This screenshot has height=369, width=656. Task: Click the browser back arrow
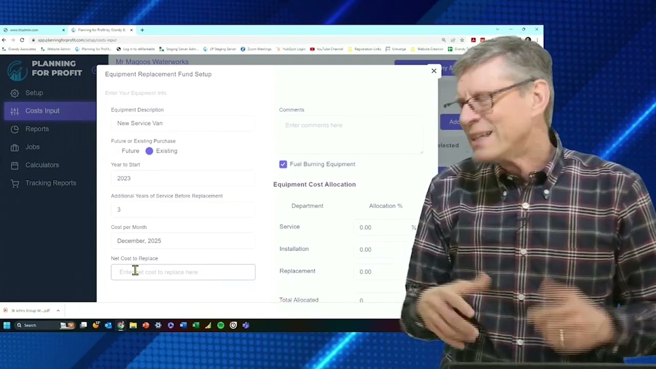click(4, 40)
